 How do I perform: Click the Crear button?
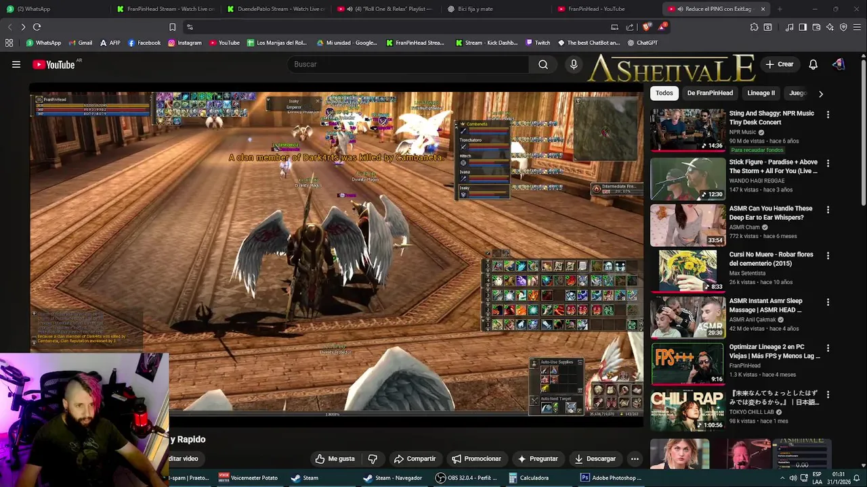tap(779, 64)
